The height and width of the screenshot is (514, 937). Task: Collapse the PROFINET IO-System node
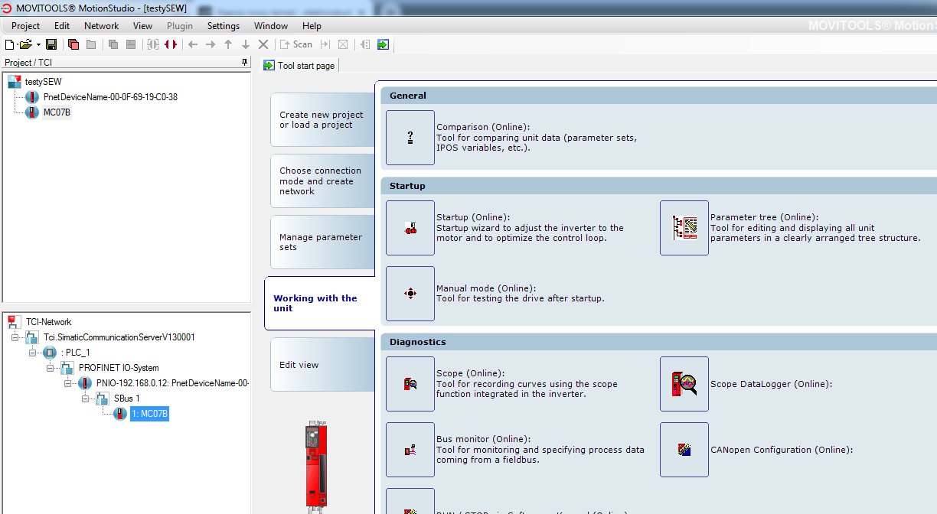coord(51,368)
